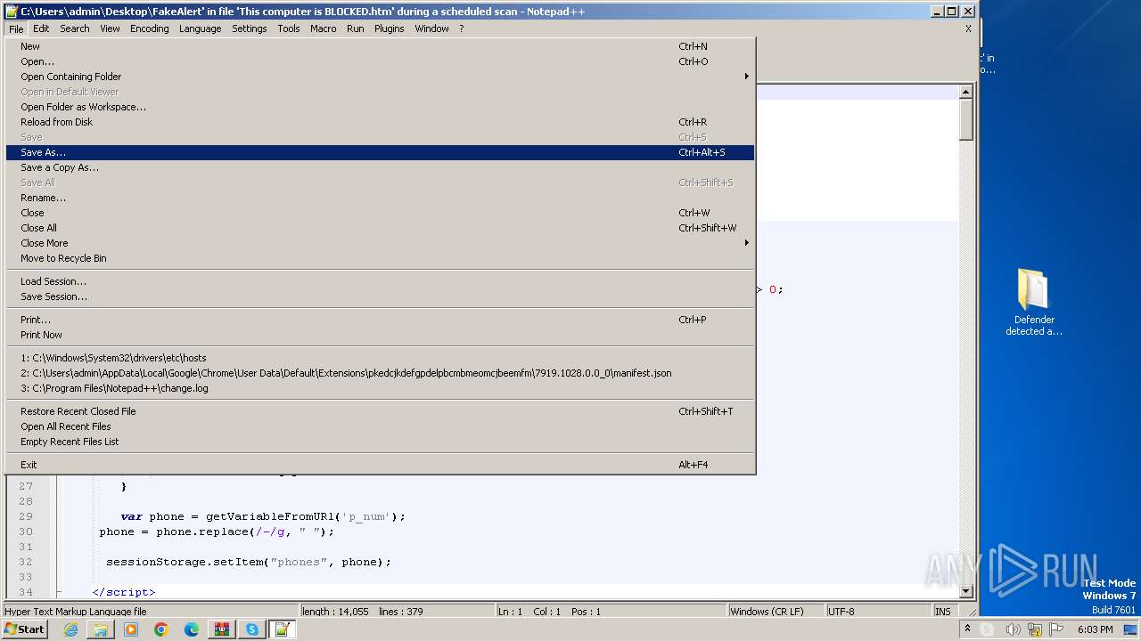Choose Close in the File menu
Screen dimensions: 1141x641
pos(381,213)
